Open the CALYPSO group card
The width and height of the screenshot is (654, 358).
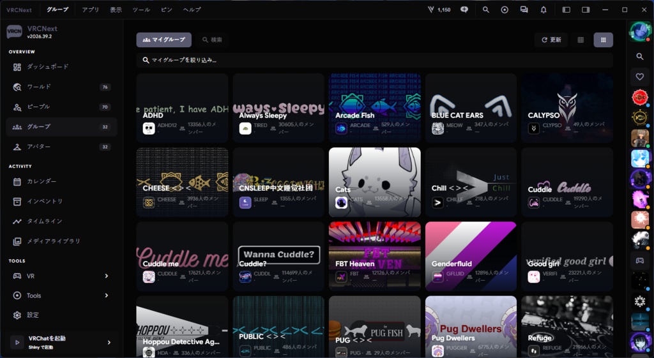567,108
